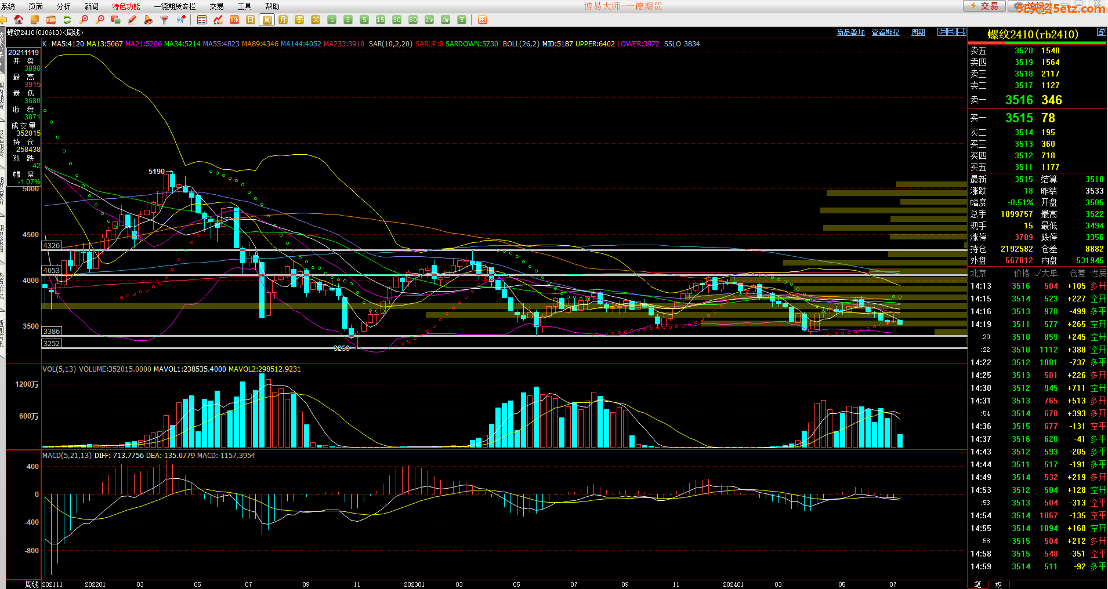Click the 卖五 3520 ask row
Viewport: 1108px width, 589px height.
1037,50
